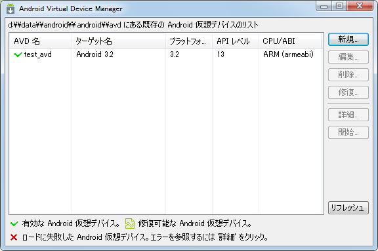
Task: Click the 有効な Android 仮想デバイス legend text
Action: (71, 223)
